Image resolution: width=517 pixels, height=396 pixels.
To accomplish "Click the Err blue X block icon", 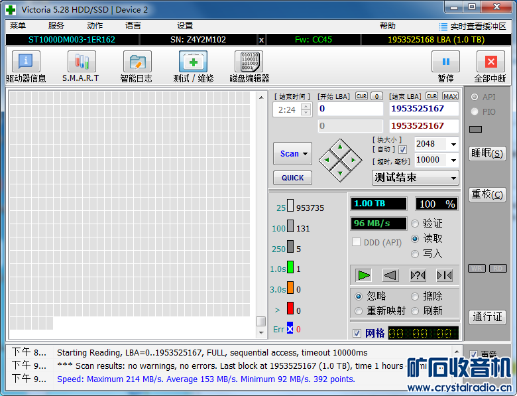I will point(290,329).
